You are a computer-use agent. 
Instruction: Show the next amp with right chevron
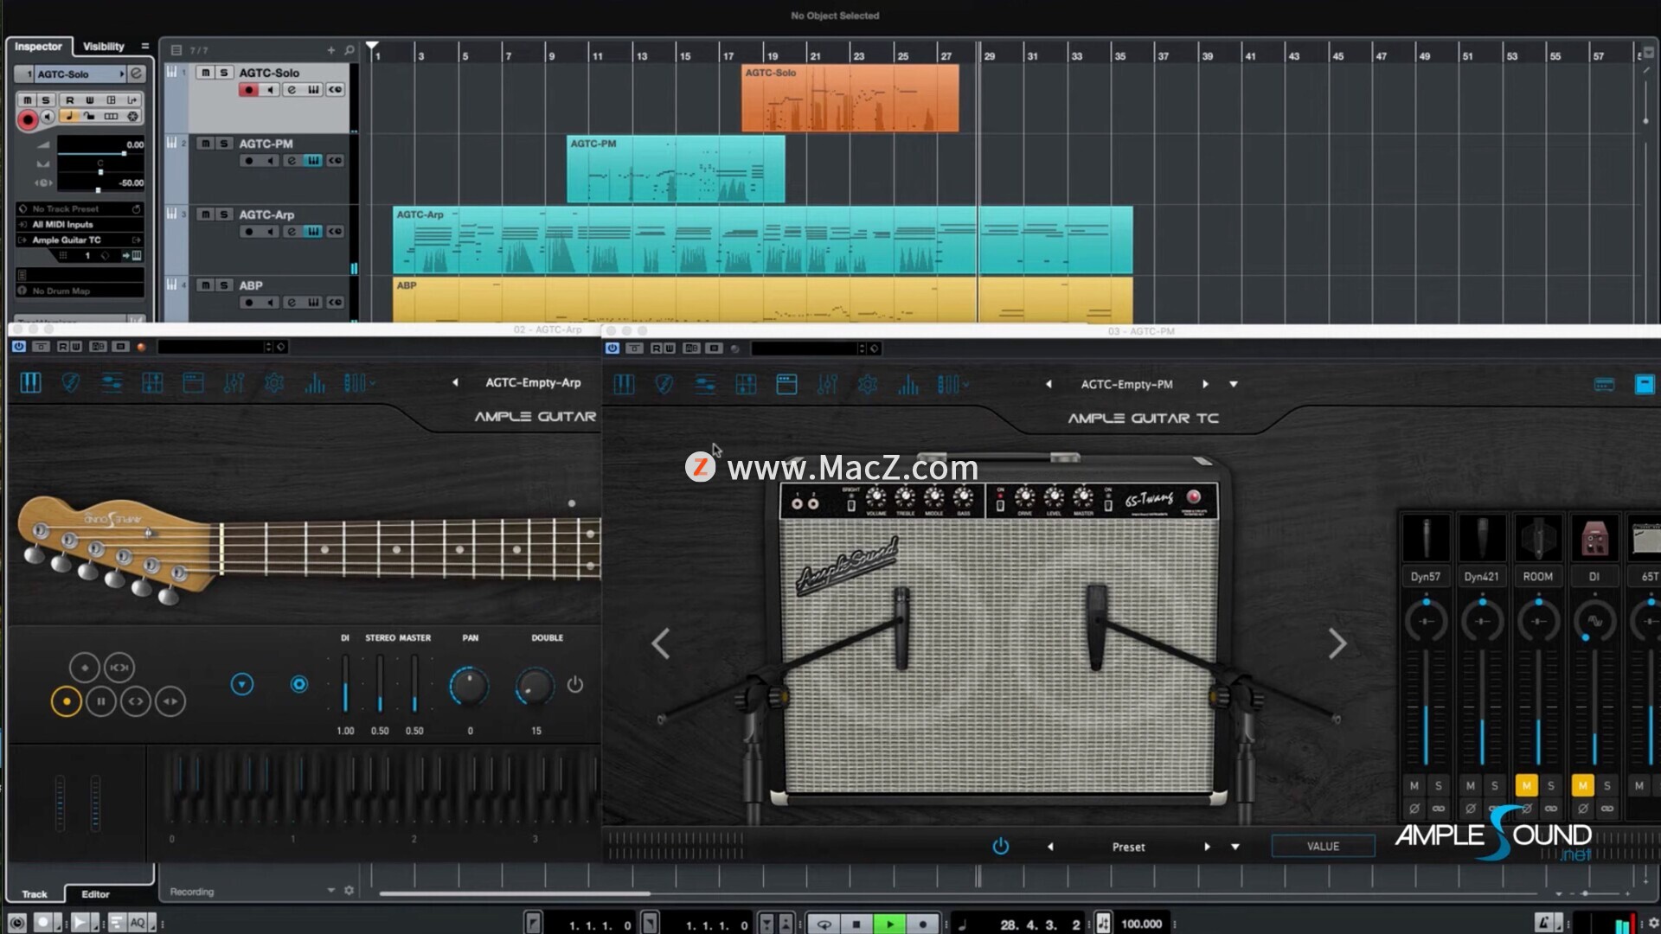(1337, 643)
